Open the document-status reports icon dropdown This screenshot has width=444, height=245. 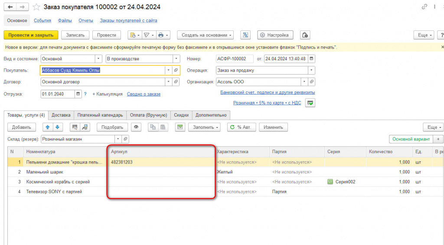pyautogui.click(x=135, y=35)
